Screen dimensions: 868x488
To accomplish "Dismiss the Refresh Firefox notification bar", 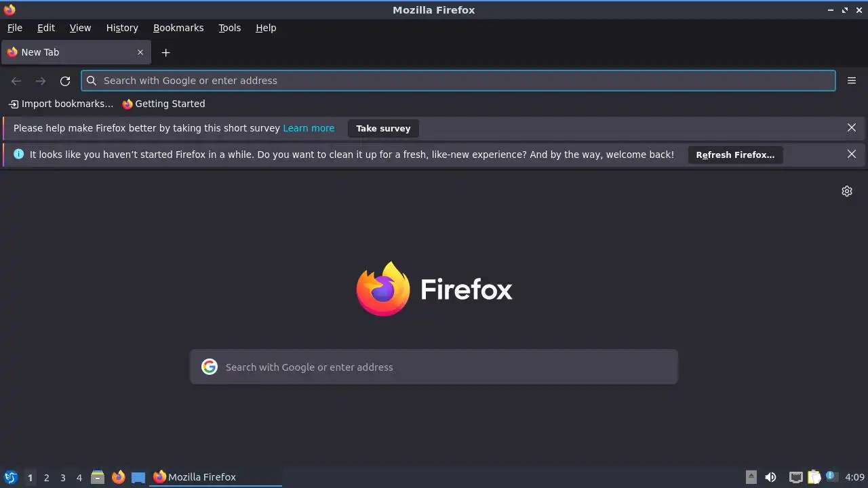I will pyautogui.click(x=852, y=154).
